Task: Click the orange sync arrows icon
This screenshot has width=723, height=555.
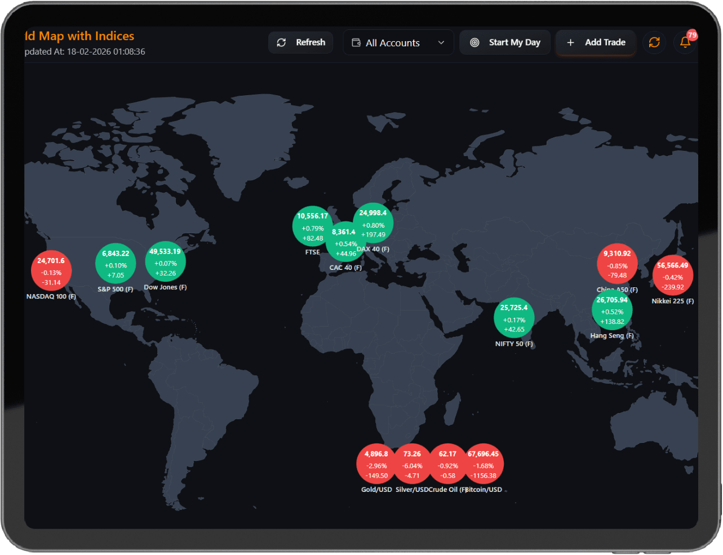Action: [654, 43]
